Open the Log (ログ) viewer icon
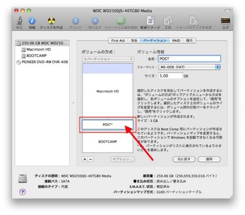The image size is (245, 215). point(225,21)
